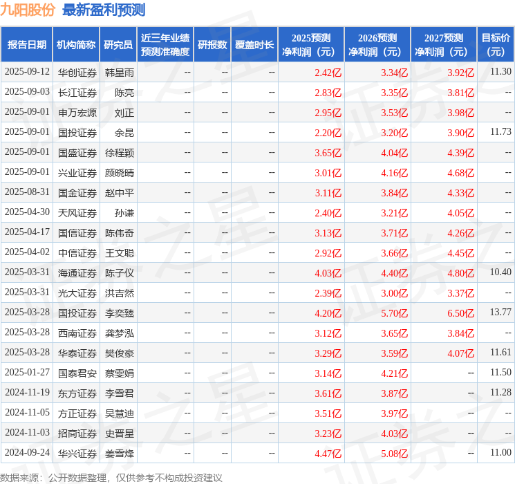This screenshot has height=484, width=515.
Task: Click the 最新盈利预测 heading
Action: point(104,10)
